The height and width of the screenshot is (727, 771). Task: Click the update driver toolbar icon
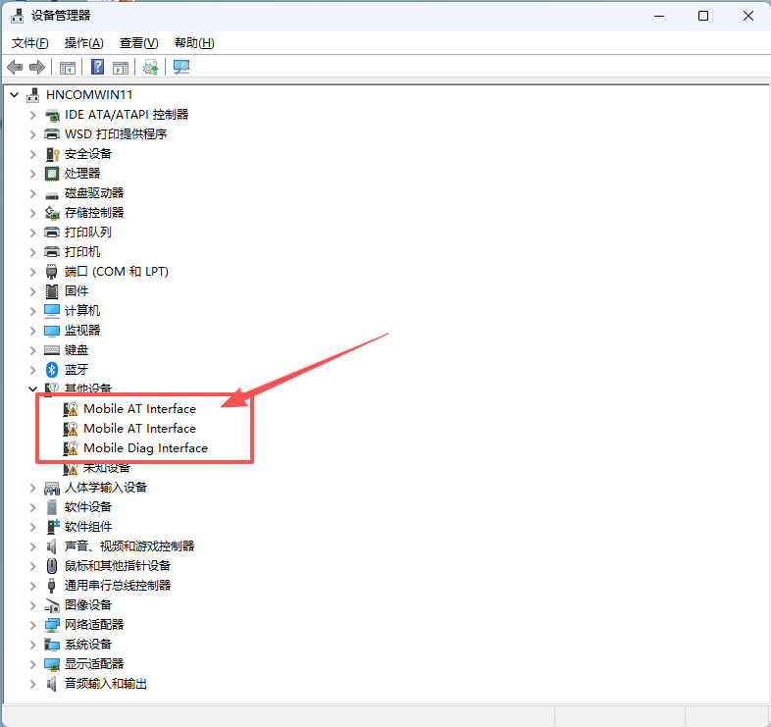coord(150,67)
